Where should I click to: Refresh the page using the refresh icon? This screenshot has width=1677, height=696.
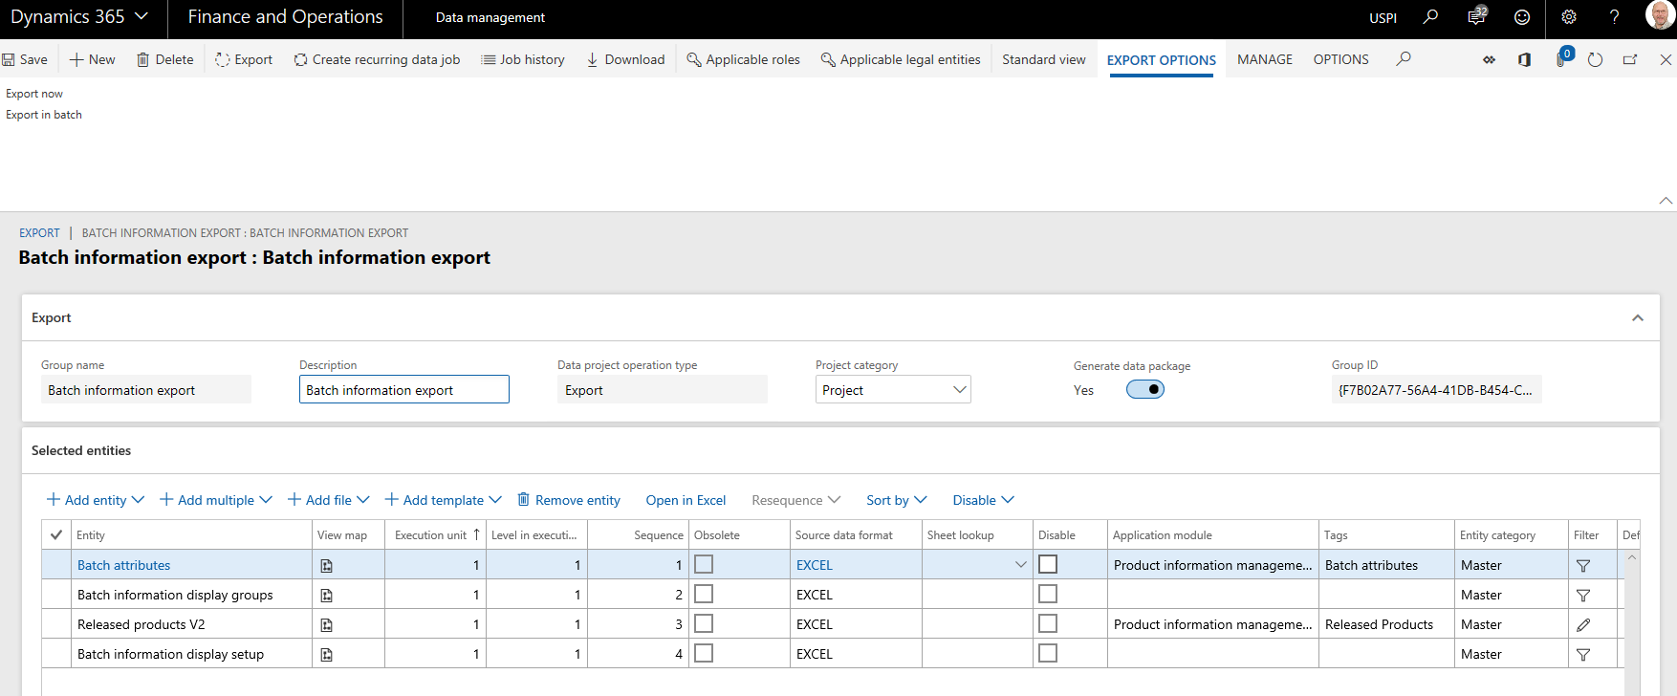tap(1595, 59)
